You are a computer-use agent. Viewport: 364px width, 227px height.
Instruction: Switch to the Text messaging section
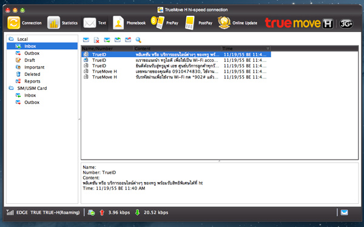[x=95, y=23]
